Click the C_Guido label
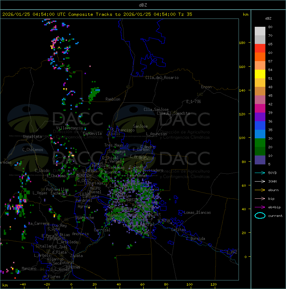The image size is (286, 289). (42, 171)
